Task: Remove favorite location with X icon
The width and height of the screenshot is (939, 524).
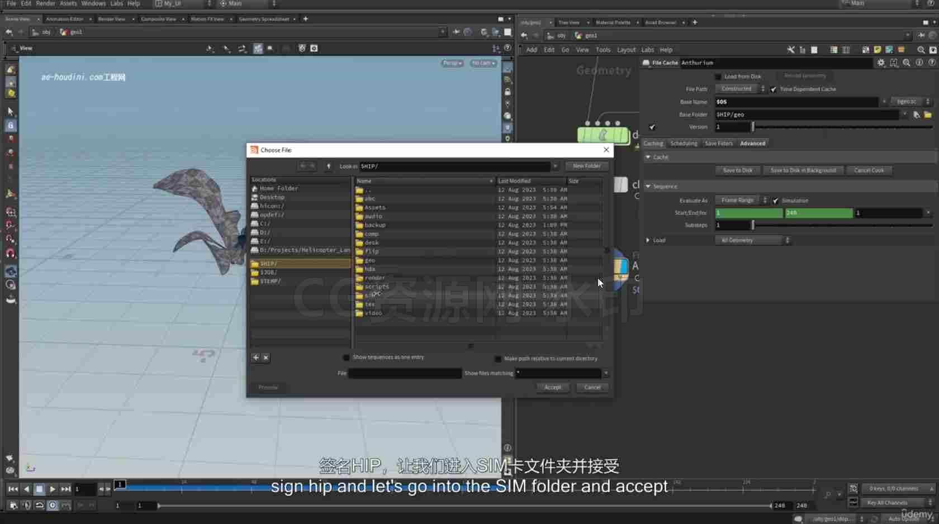Action: click(266, 358)
